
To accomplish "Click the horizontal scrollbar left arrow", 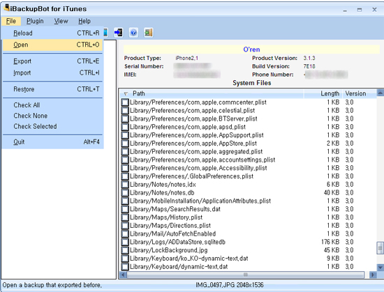I will tap(123, 275).
